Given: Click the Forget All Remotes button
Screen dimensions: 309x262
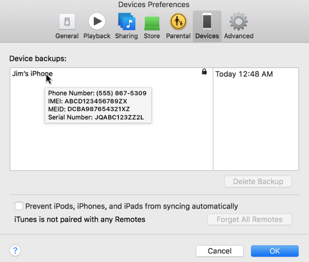Looking at the screenshot, I should pyautogui.click(x=249, y=220).
